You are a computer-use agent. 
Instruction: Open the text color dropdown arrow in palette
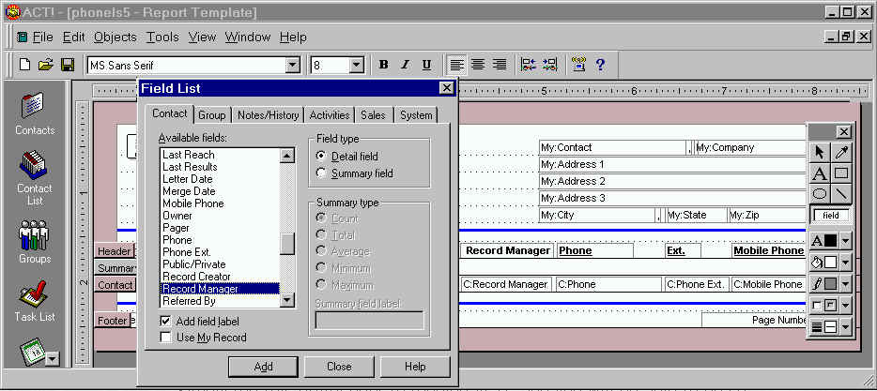[x=845, y=241]
